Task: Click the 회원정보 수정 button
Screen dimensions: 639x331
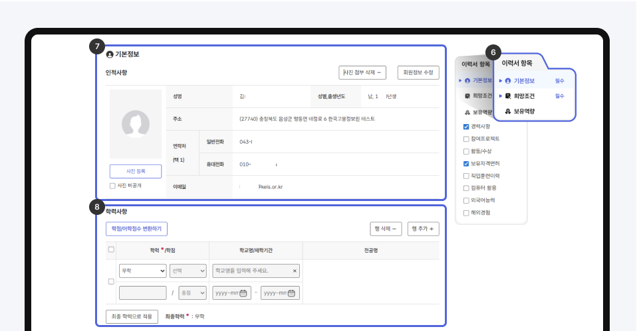Action: click(418, 72)
